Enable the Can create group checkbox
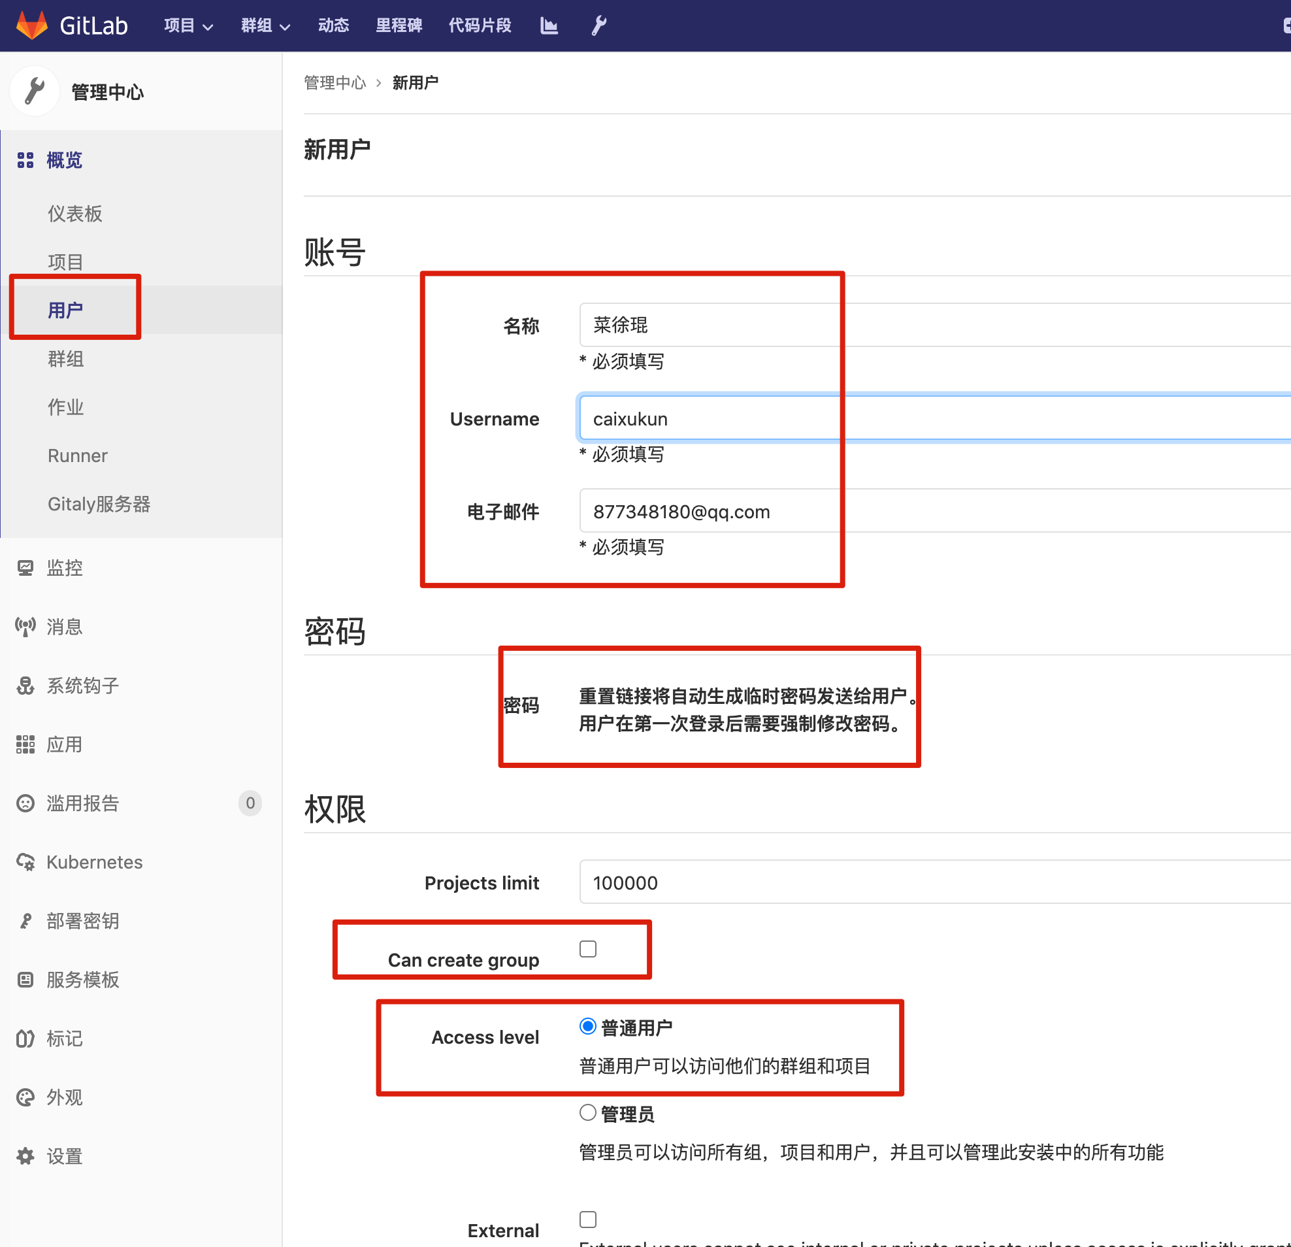Image resolution: width=1291 pixels, height=1247 pixels. 587,948
